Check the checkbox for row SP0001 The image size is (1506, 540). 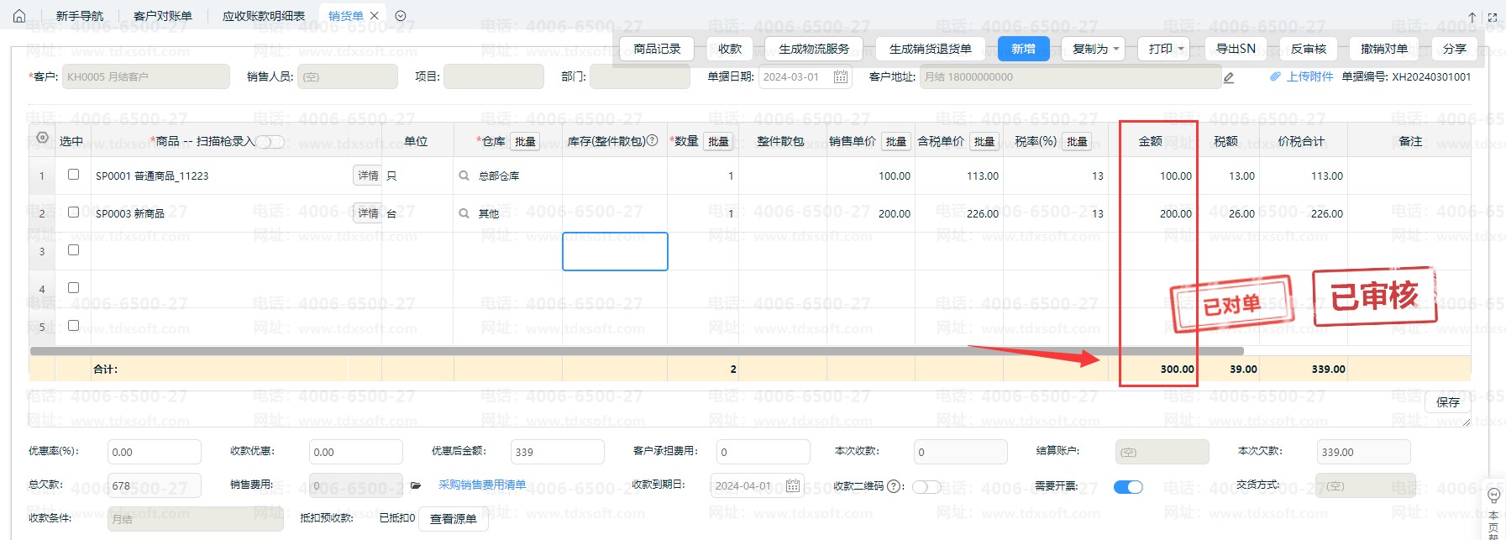pyautogui.click(x=73, y=175)
